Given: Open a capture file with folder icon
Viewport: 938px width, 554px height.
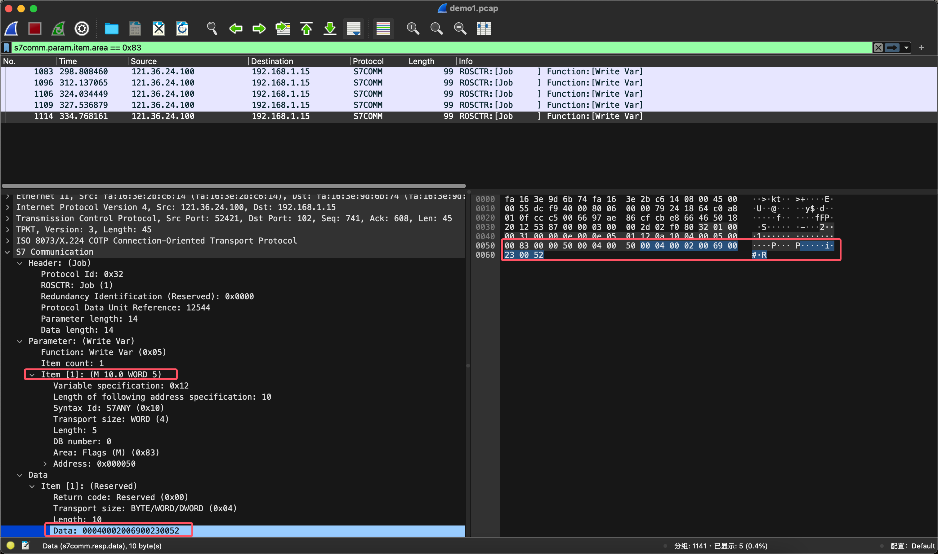Looking at the screenshot, I should click(x=111, y=29).
